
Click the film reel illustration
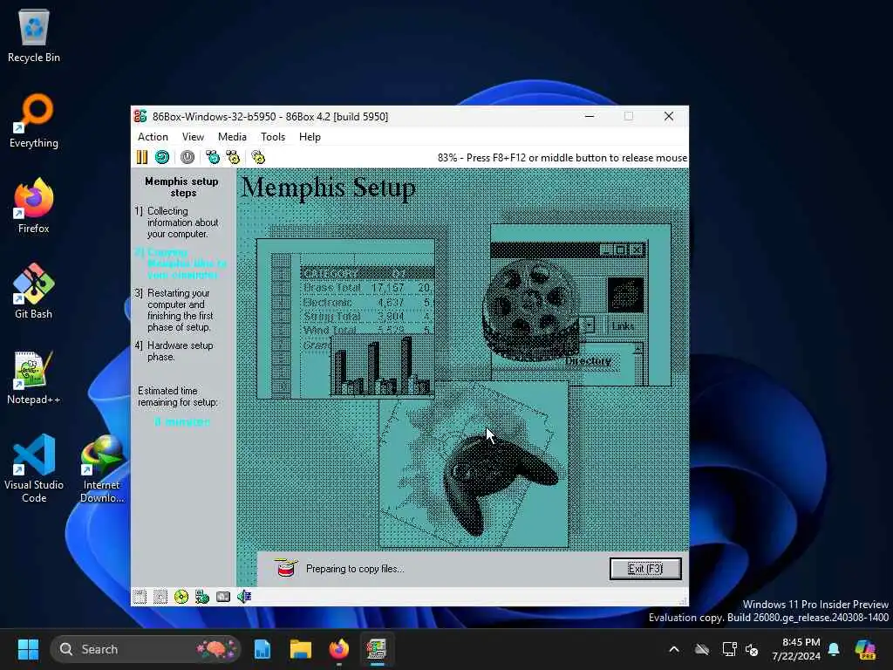[529, 311]
